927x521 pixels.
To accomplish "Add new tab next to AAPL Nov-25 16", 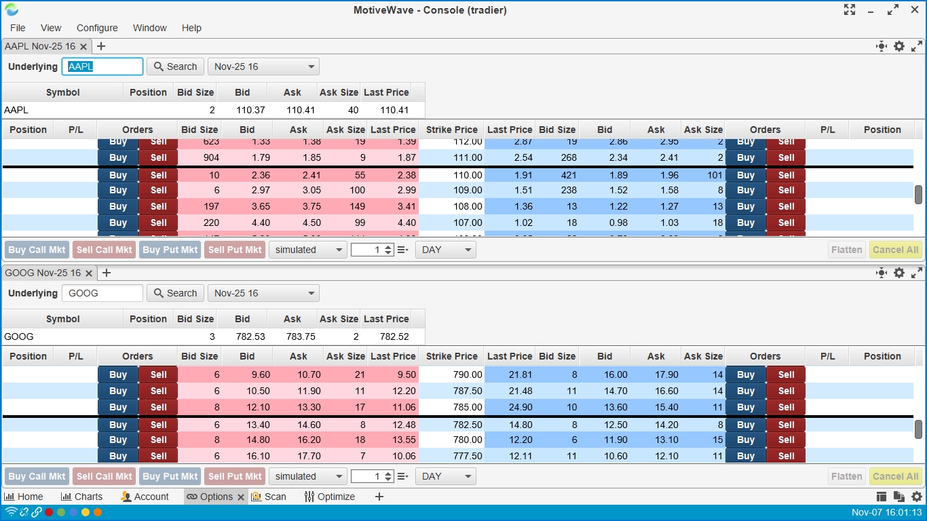I will pos(101,46).
